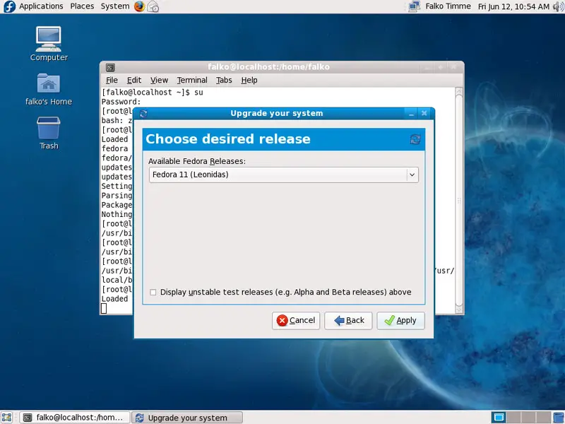Click the terminal scrollbar up arrow
The height and width of the screenshot is (424, 565).
(459, 92)
